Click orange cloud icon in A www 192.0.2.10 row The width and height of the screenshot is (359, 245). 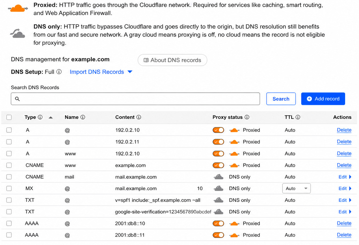click(x=234, y=154)
